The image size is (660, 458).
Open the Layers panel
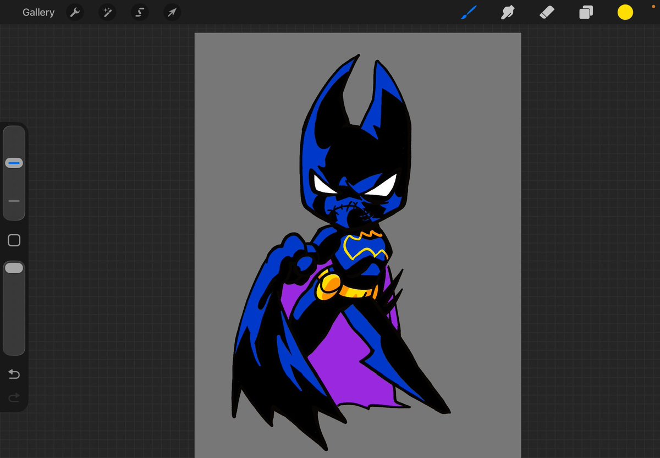(586, 12)
